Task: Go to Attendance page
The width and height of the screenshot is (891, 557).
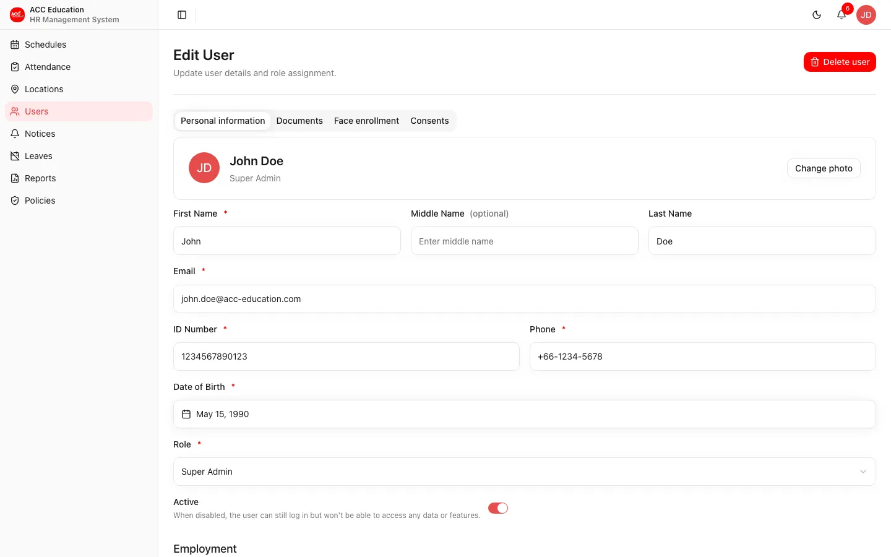Action: pyautogui.click(x=79, y=67)
